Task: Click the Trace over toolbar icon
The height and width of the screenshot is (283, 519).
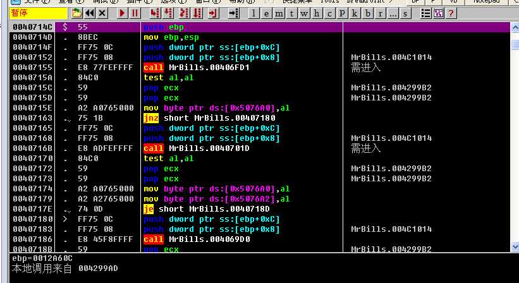Action: pyautogui.click(x=198, y=13)
